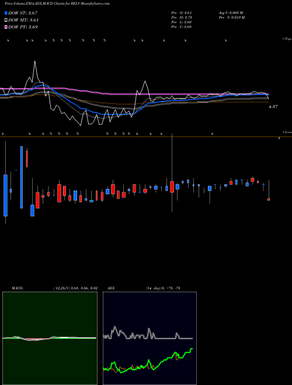
Task: Click the last red candlestick at right
Action: click(269, 199)
